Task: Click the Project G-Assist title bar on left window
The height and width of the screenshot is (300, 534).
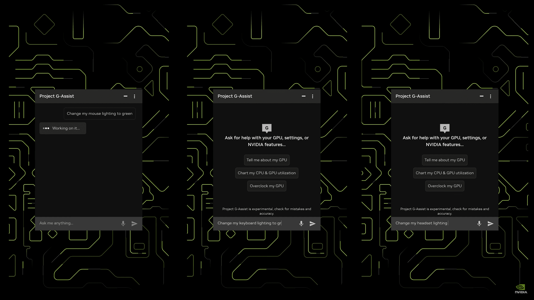Action: (56, 96)
